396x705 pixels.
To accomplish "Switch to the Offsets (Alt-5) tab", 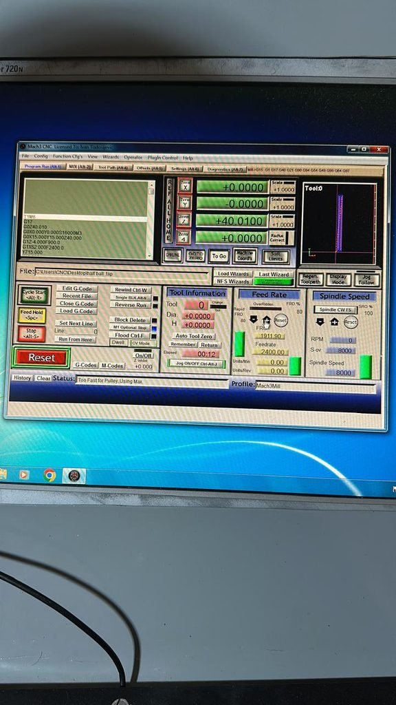I will pos(148,168).
